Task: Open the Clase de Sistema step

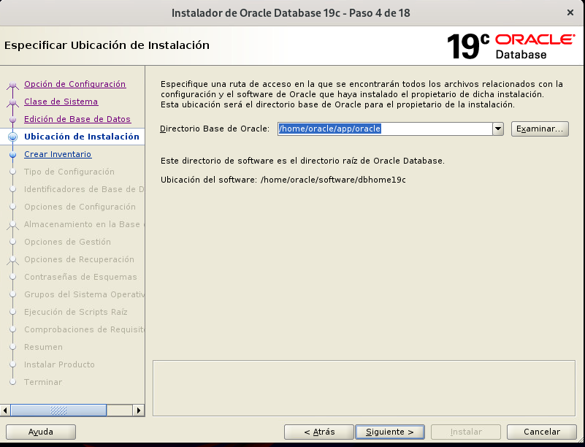Action: [x=61, y=102]
